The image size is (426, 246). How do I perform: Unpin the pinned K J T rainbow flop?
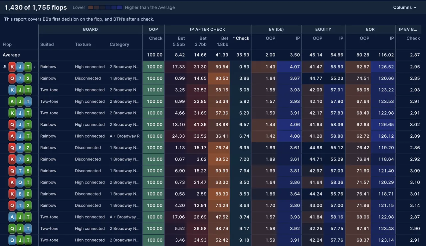tap(5, 67)
